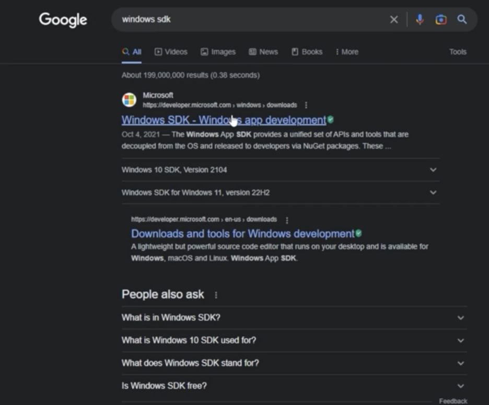Switch to the Books tab
Screen dimensions: 489x405
pos(307,52)
